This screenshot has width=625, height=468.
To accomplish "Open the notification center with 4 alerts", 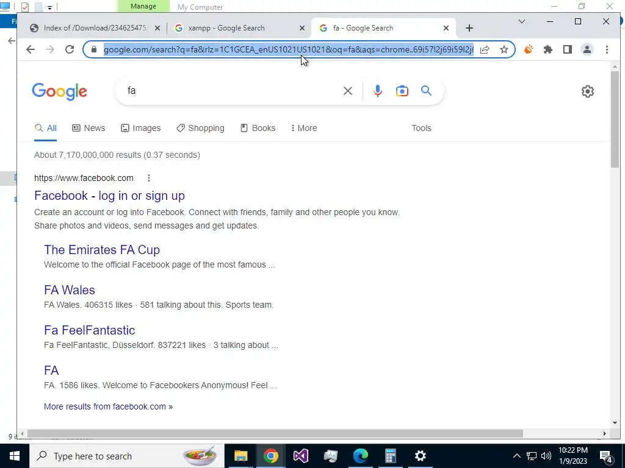I will 606,457.
